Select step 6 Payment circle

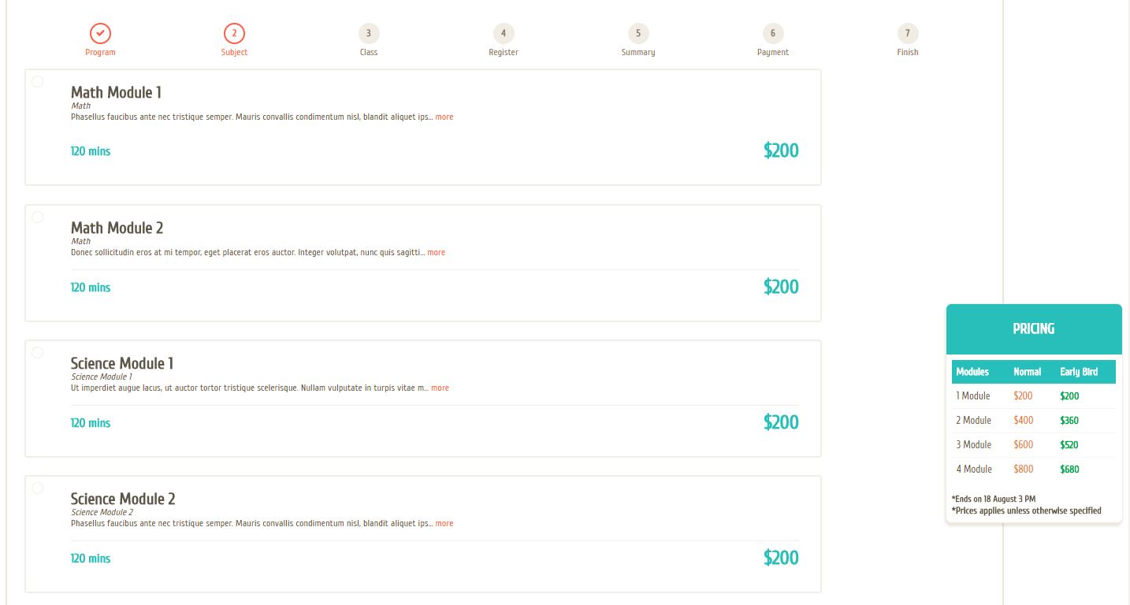773,33
